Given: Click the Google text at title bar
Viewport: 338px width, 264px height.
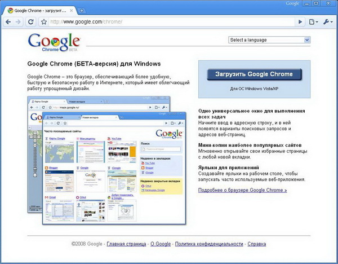Looking at the screenshot, I should 292,3.
